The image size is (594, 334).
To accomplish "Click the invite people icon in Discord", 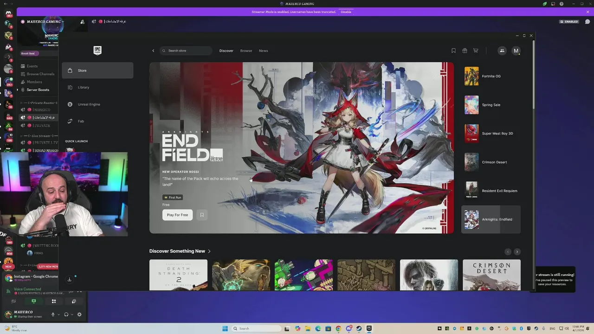I will [82, 22].
